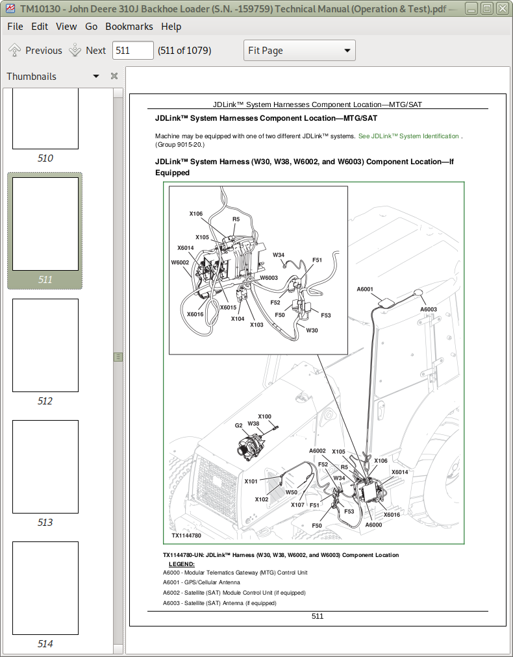Click the 'A6000' control unit label in diagram
Viewport: 513px width, 657px height.
[x=373, y=525]
